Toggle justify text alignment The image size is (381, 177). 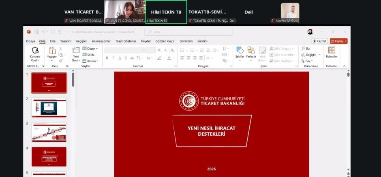pyautogui.click(x=201, y=58)
